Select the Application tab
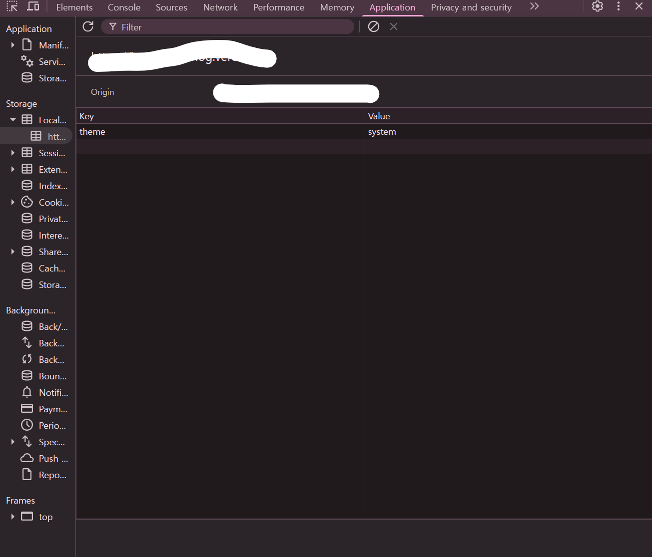Viewport: 652px width, 557px height. [392, 7]
